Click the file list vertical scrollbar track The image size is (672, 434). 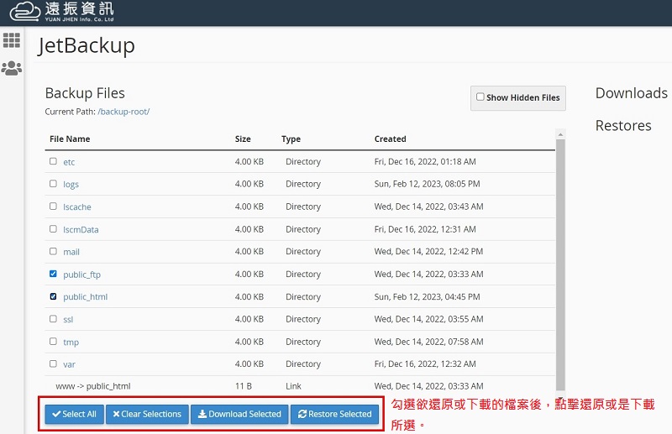(560, 265)
